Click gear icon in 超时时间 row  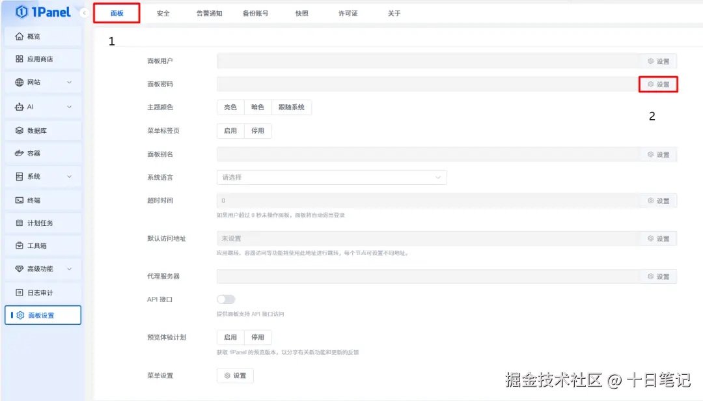(x=650, y=200)
